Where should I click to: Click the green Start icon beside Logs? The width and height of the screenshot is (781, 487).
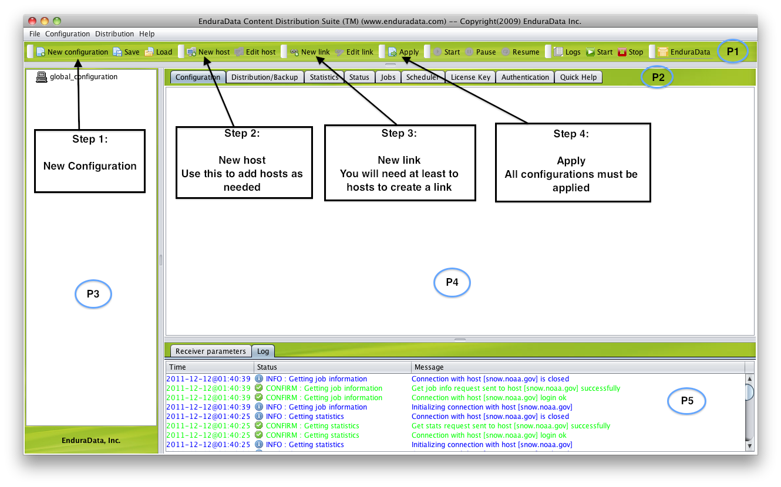590,52
